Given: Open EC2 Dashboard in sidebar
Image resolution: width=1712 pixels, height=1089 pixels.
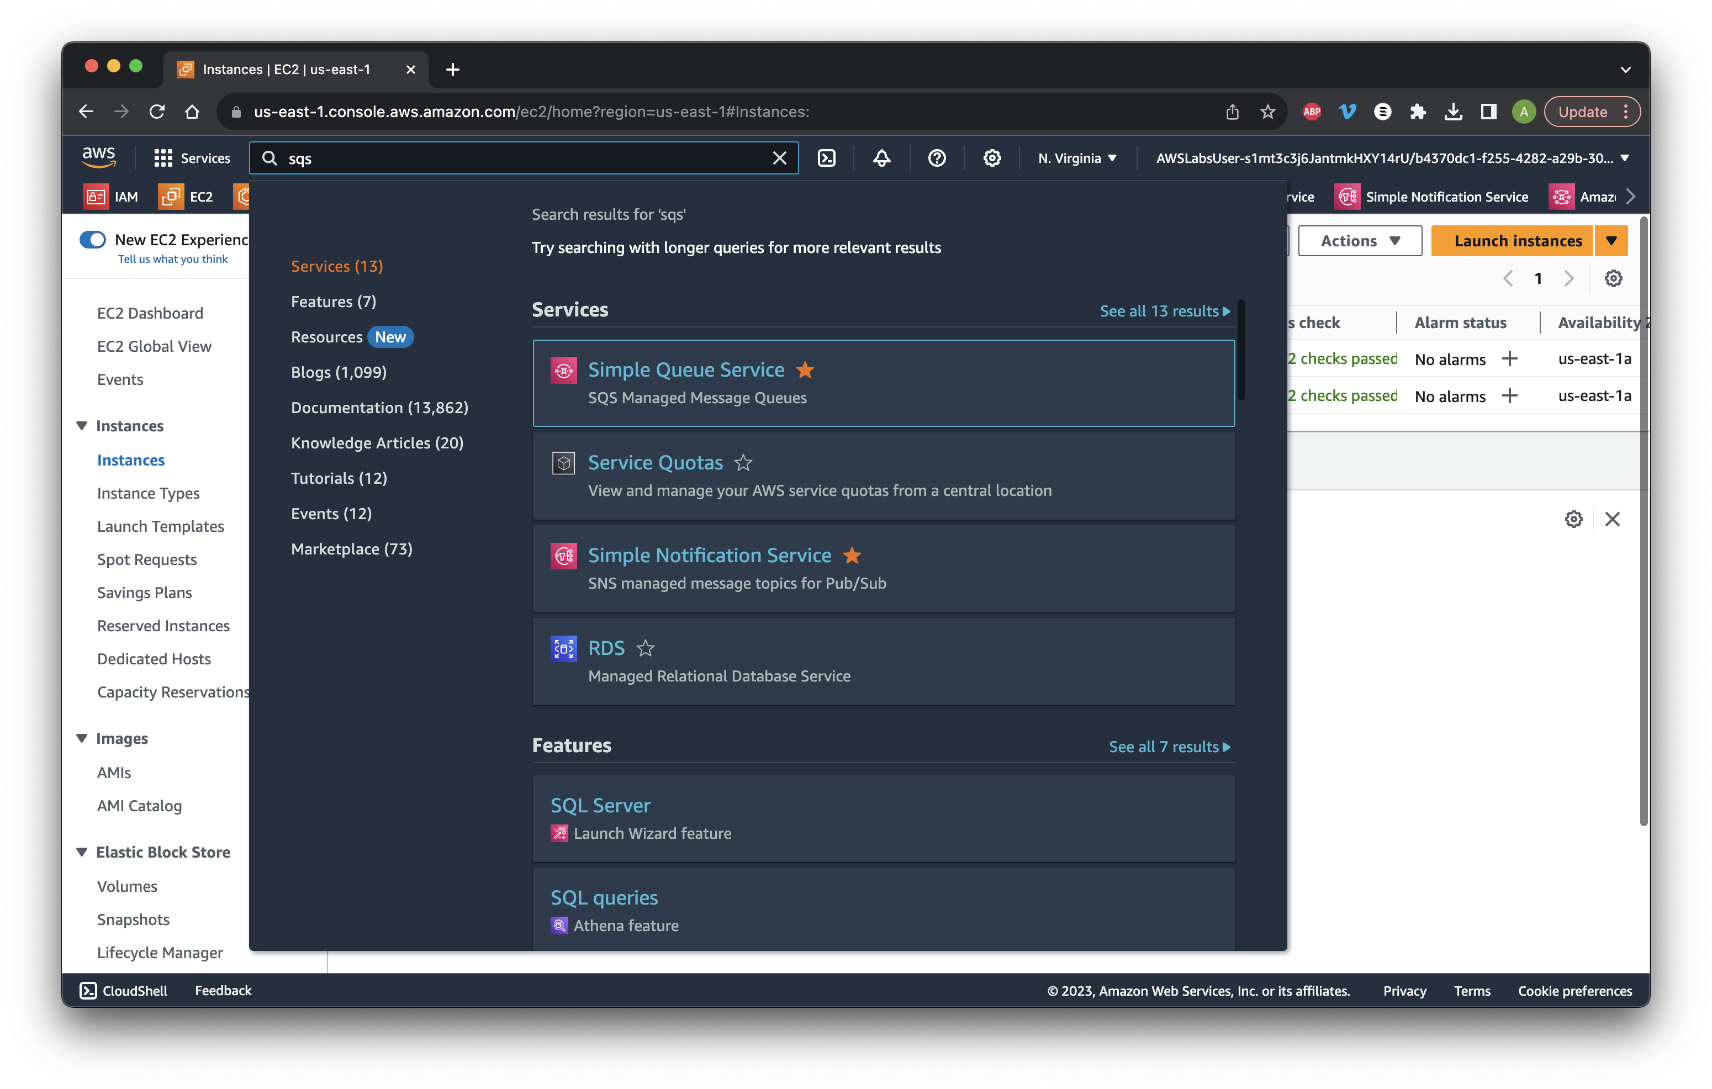Looking at the screenshot, I should (x=150, y=313).
